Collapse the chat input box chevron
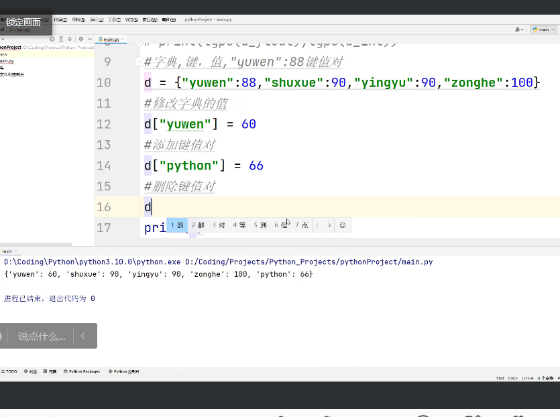 (83, 336)
